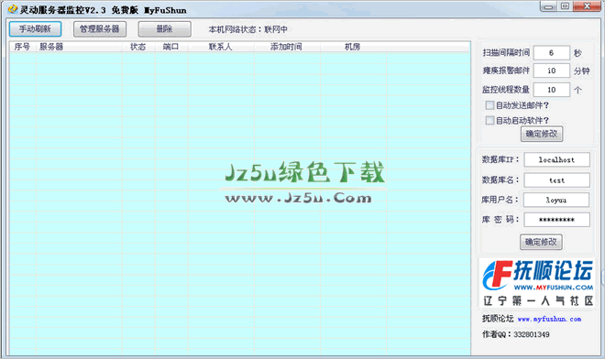This screenshot has height=359, width=605.
Task: Sort by the 状态 column header
Action: [x=138, y=47]
